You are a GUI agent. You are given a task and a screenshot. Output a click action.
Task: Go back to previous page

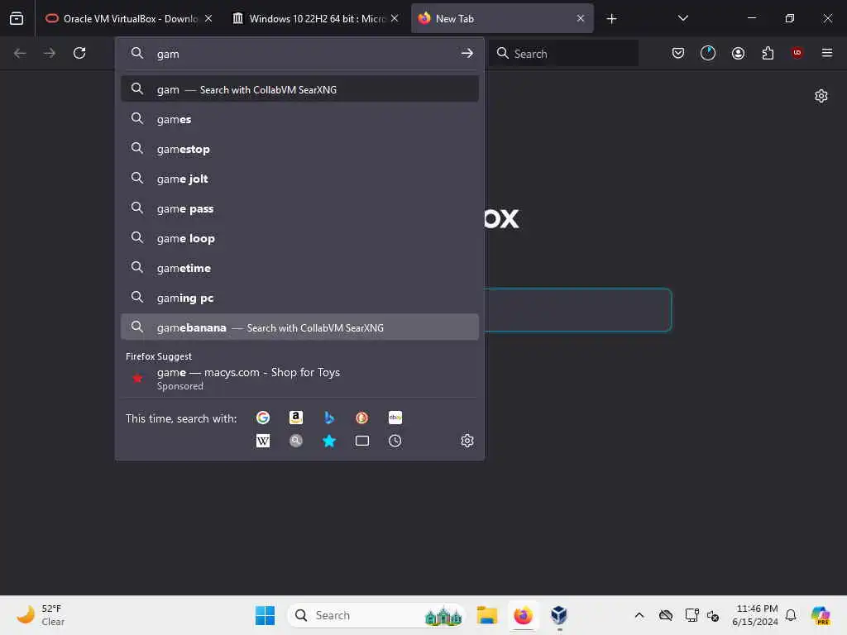click(20, 53)
